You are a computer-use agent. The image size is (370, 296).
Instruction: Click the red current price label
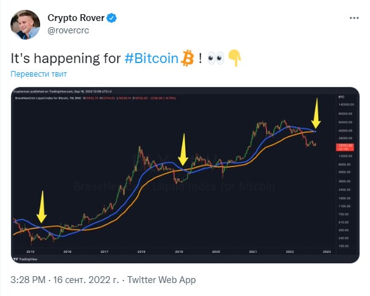pyautogui.click(x=345, y=147)
